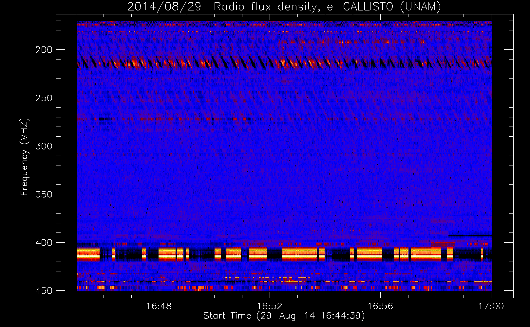Click the plot title "Radio flux density, e-CALLISTO (UNAM)"
Image resolution: width=530 pixels, height=327 pixels.
tap(327, 7)
